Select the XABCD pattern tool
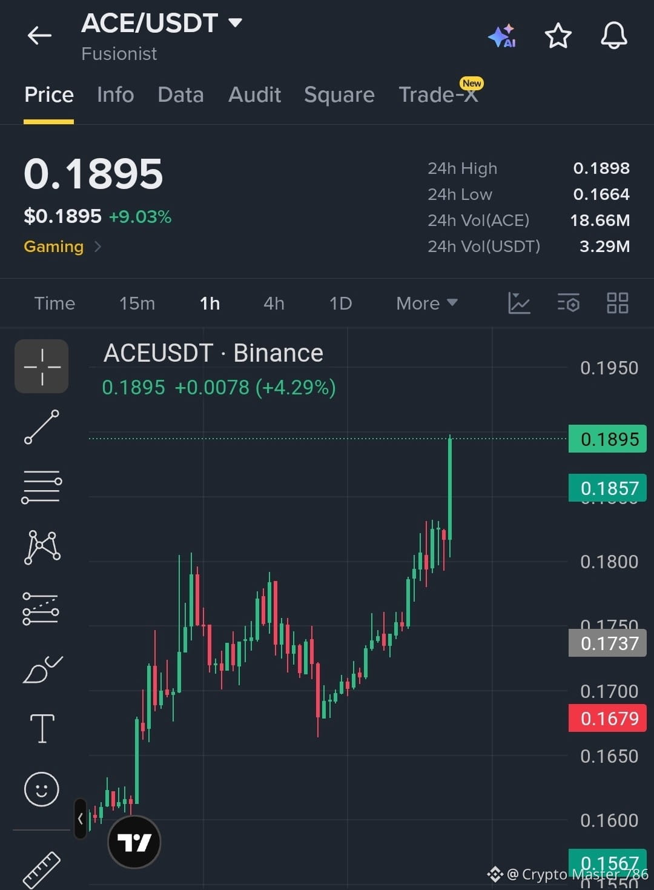654x890 pixels. (x=42, y=547)
